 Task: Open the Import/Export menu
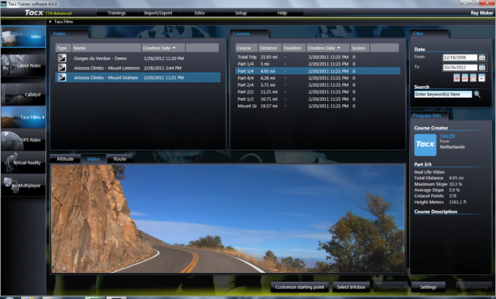pos(158,12)
